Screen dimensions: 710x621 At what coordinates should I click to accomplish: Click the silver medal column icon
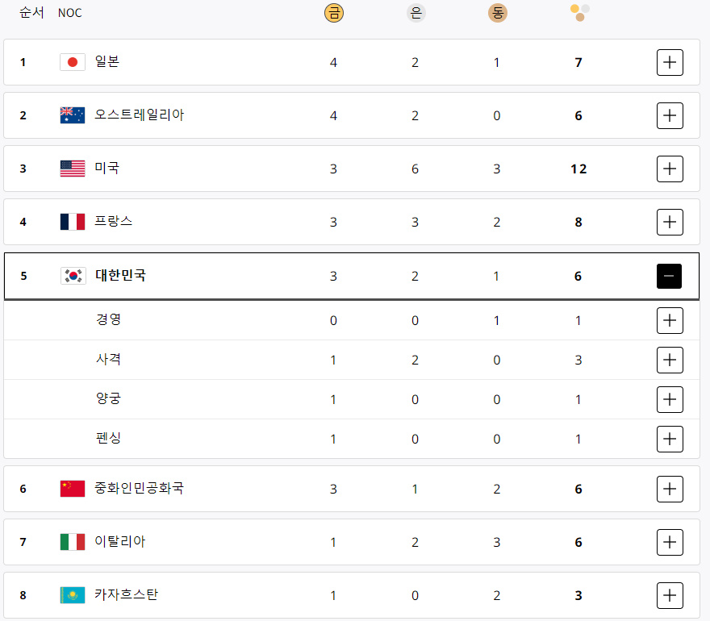coord(415,13)
